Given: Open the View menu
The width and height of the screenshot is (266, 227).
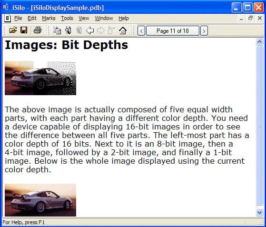Looking at the screenshot, I should (x=84, y=18).
